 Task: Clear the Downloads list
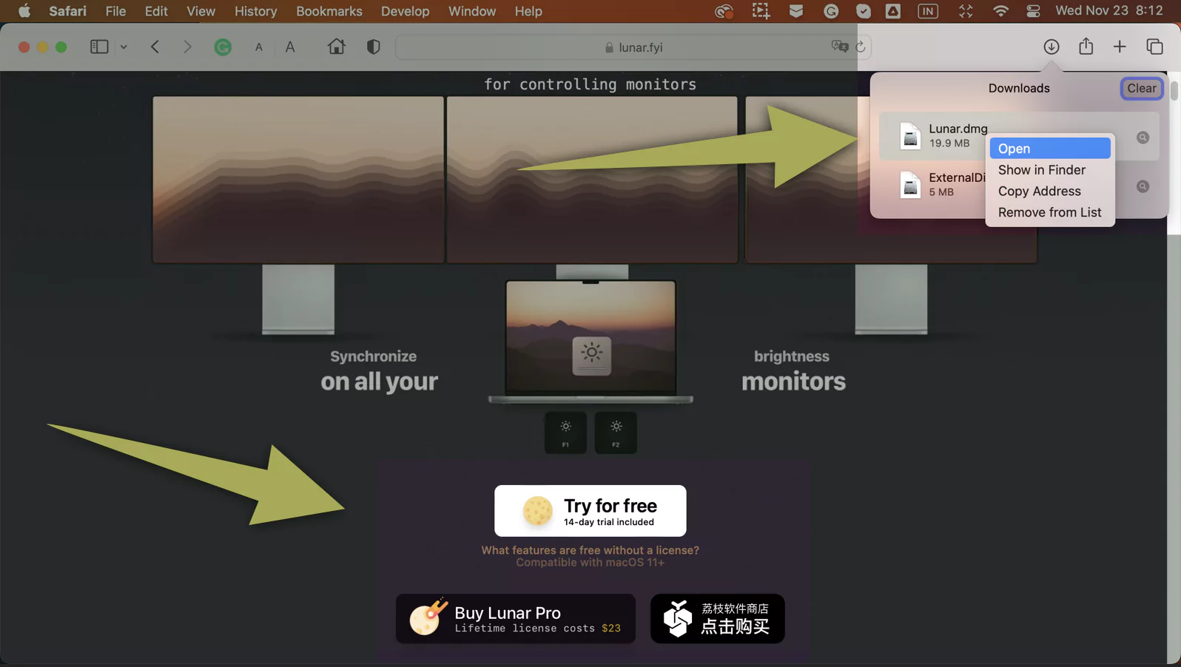click(1141, 88)
